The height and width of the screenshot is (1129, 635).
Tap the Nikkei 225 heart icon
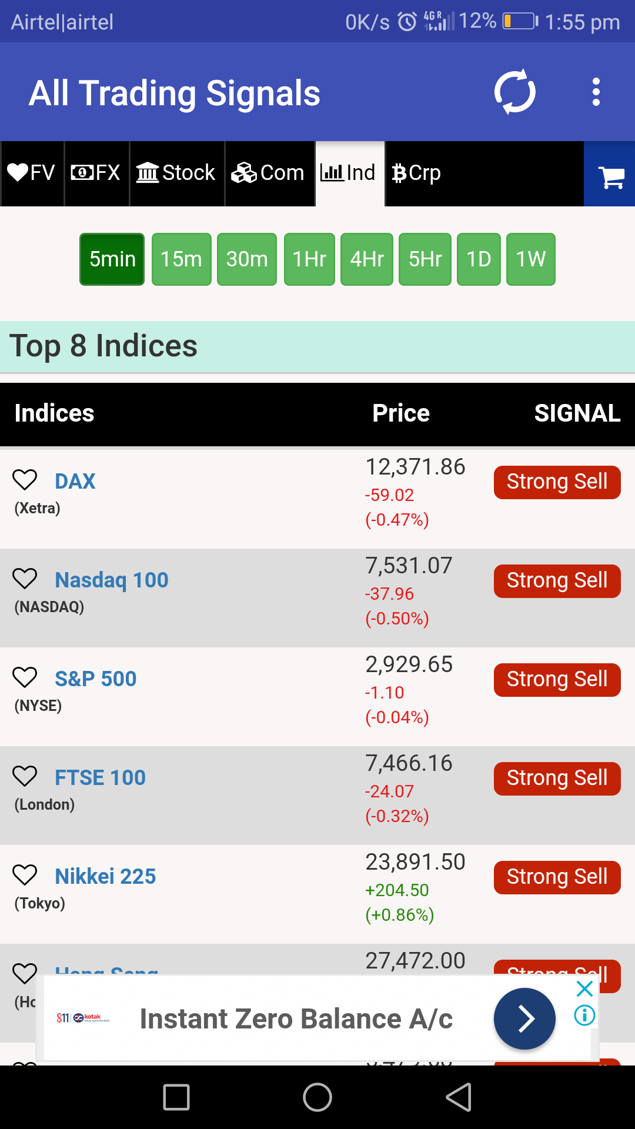coord(25,875)
